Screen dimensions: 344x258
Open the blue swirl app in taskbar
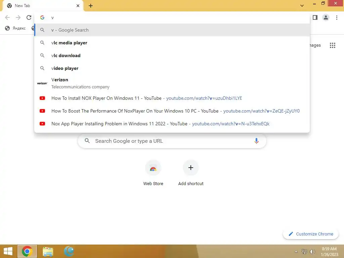pos(69,251)
